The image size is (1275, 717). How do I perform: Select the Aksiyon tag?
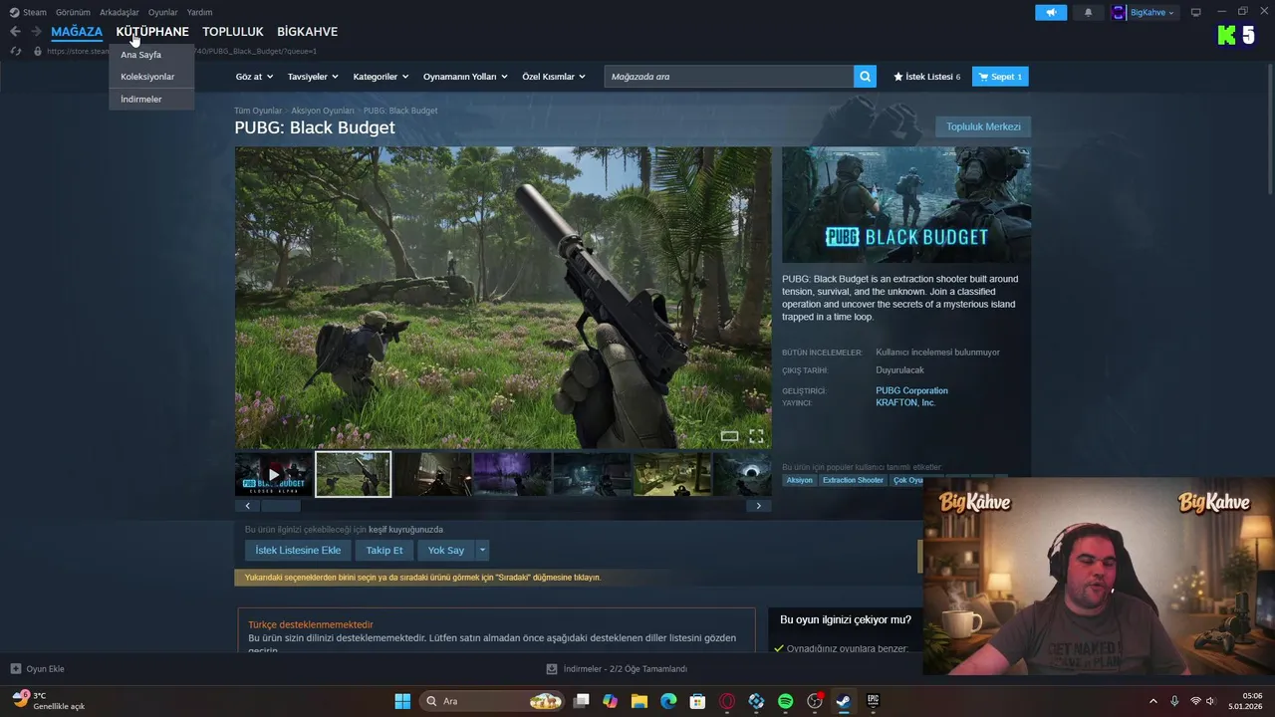point(799,480)
